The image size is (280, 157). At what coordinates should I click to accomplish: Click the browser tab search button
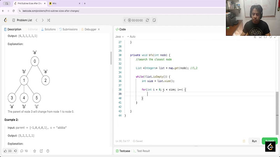point(7,3)
